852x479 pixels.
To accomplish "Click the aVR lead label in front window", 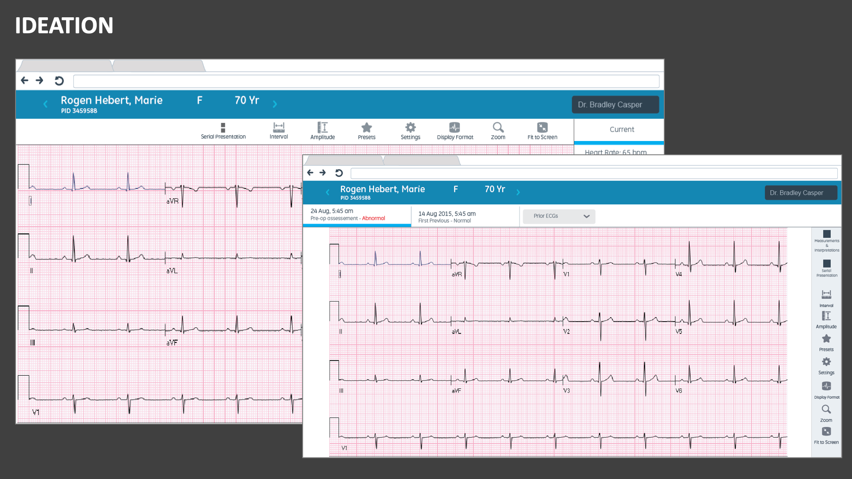I will point(457,275).
